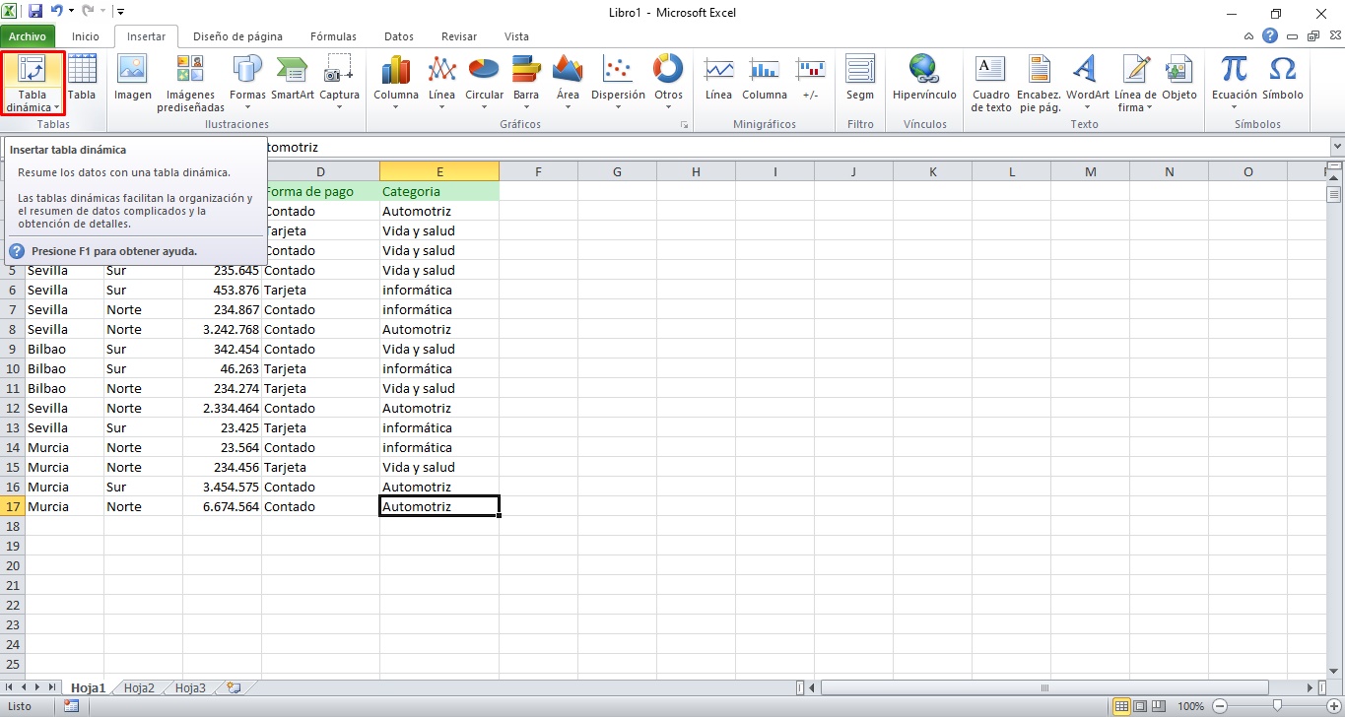Screen dimensions: 1345x717
Task: Switch to Page Break Preview
Action: (x=1157, y=706)
